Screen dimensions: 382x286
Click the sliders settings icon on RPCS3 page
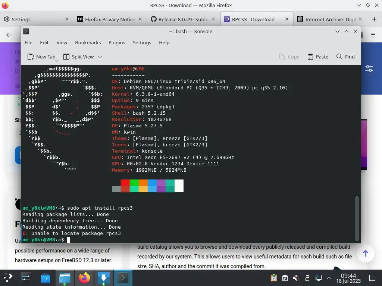pos(369,69)
